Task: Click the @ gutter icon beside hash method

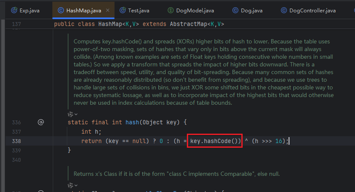Action: 41,122
